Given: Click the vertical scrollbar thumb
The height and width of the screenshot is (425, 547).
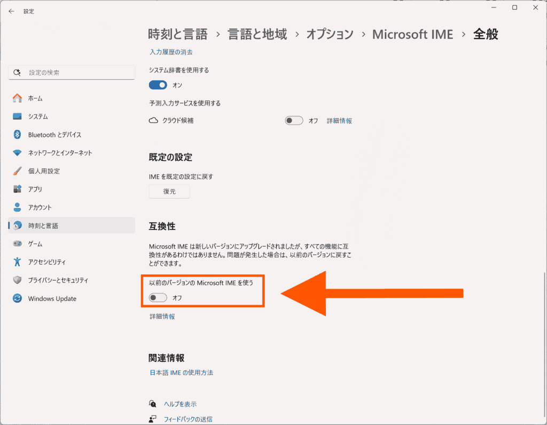Looking at the screenshot, I should [544, 344].
